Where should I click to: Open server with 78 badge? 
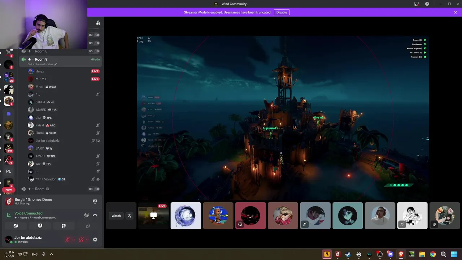click(x=9, y=160)
